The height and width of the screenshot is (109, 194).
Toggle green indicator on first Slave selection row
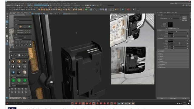[25, 31]
